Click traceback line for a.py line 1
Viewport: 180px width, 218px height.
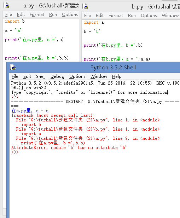pos(88,120)
